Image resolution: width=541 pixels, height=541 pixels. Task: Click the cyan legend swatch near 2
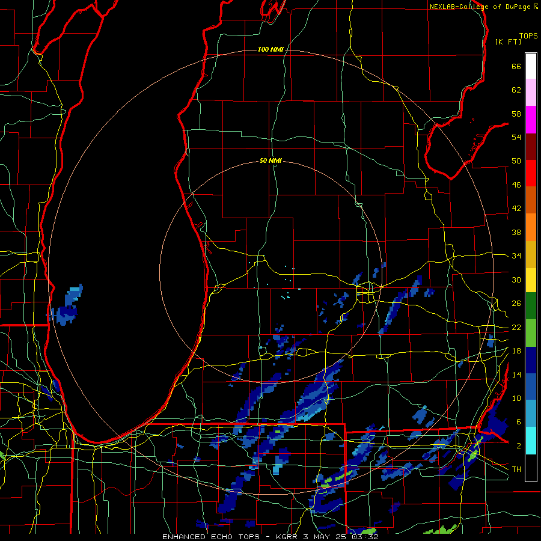coord(531,441)
